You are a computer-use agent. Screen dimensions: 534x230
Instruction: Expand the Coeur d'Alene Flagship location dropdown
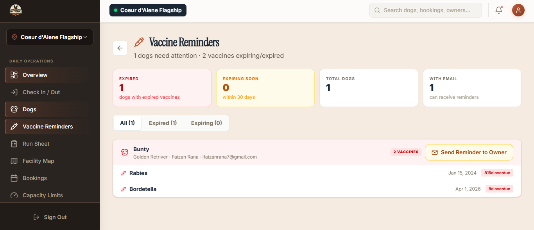[50, 37]
